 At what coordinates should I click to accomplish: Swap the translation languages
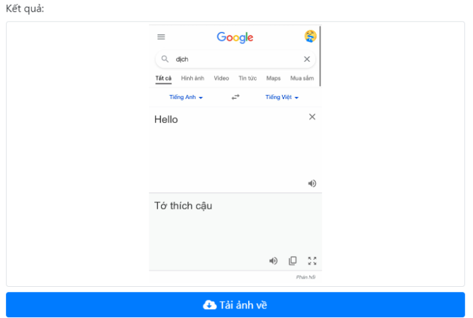[x=235, y=97]
